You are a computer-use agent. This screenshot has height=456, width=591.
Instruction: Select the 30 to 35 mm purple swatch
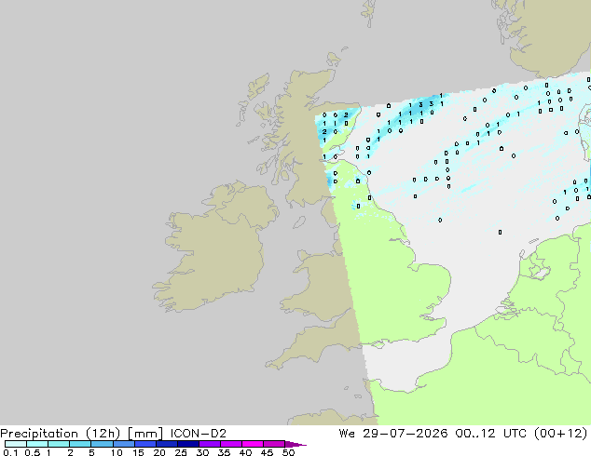click(210, 444)
